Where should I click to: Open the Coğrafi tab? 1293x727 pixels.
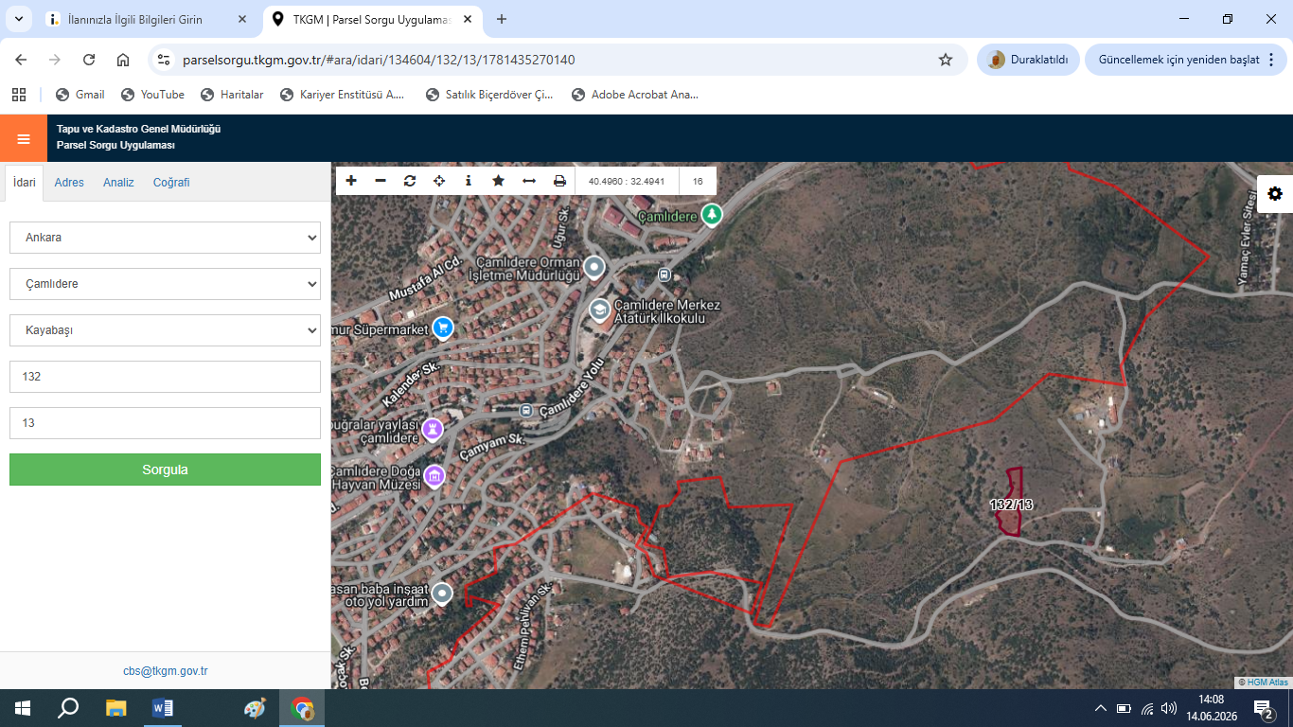click(x=171, y=183)
